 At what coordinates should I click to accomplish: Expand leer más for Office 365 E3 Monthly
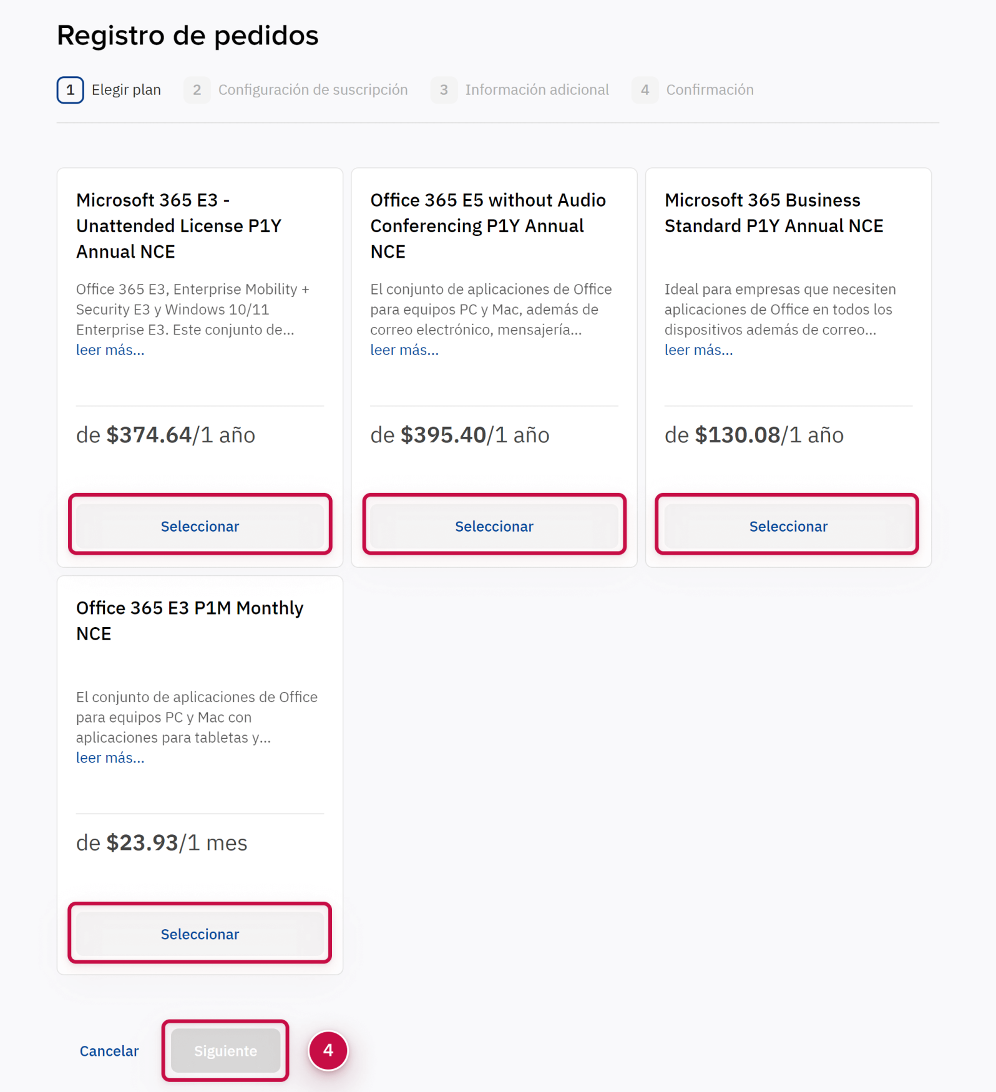coord(110,758)
